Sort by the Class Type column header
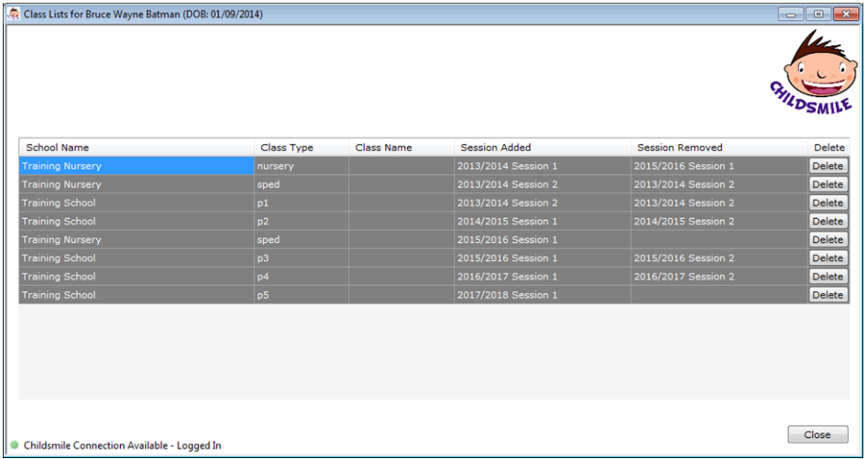Image resolution: width=867 pixels, height=459 pixels. pos(301,148)
